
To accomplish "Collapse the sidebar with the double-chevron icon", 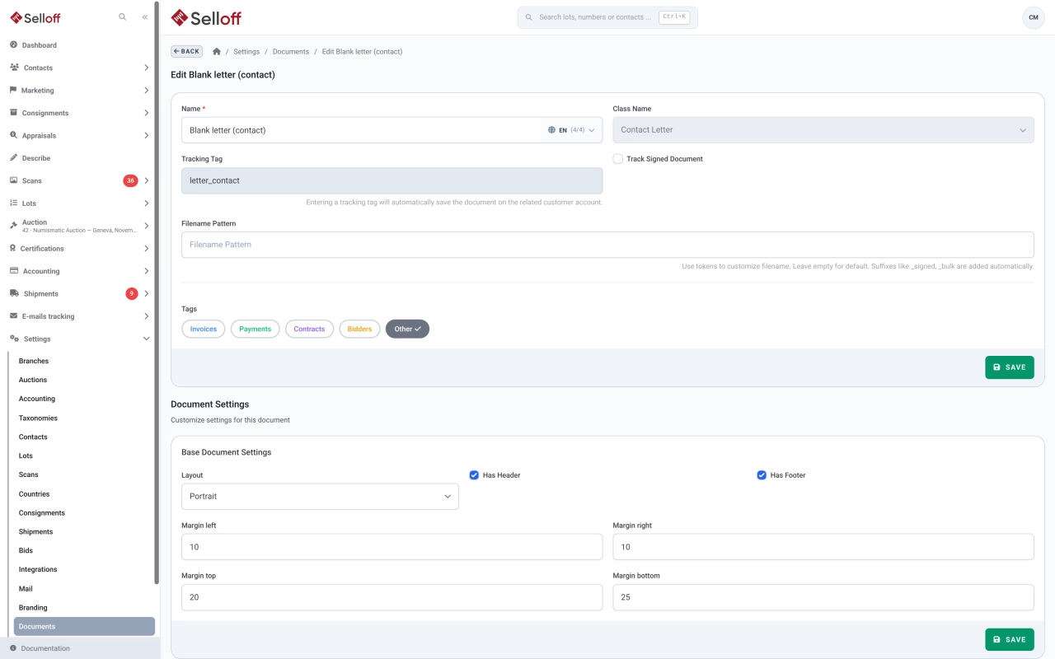I will [145, 16].
